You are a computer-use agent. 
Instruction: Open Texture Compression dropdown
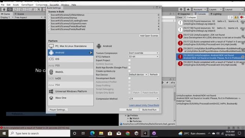coord(144,53)
